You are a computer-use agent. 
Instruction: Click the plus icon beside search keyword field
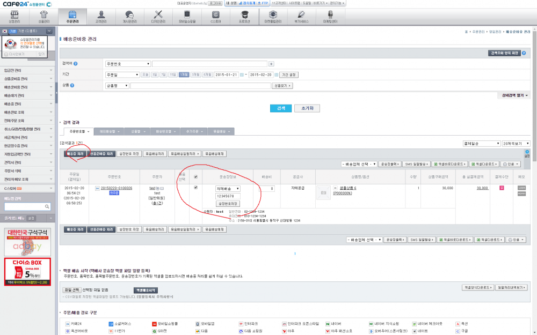(x=271, y=64)
